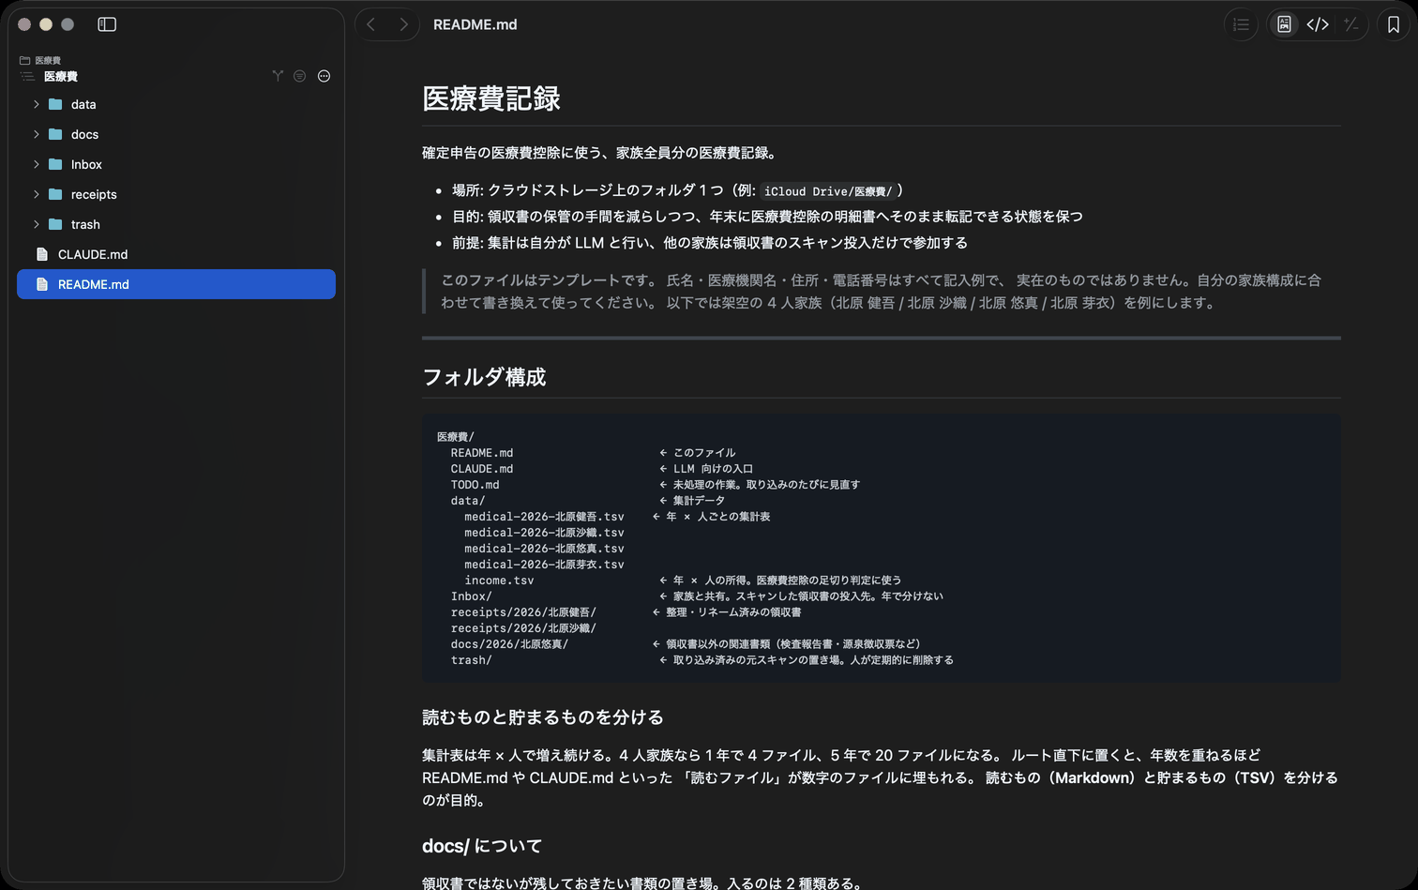Click trash/ line in code block
Screen dimensions: 1418x890
[x=471, y=660]
